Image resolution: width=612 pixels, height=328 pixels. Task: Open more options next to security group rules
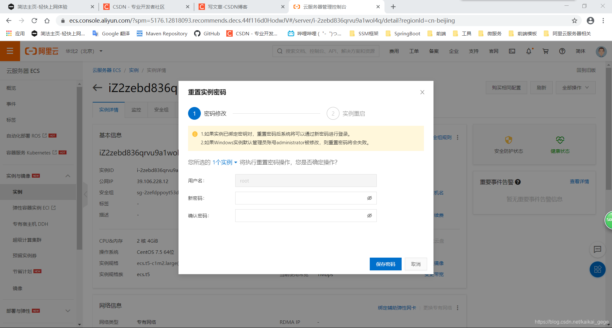tap(458, 137)
